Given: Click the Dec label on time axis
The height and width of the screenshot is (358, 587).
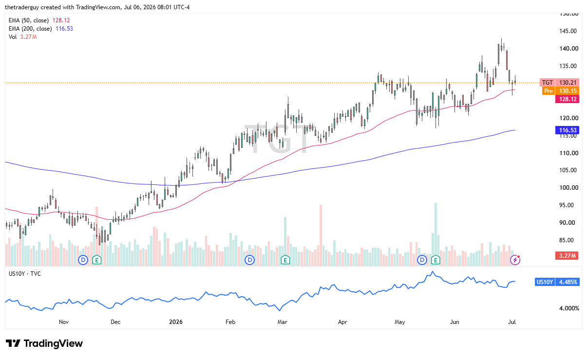Looking at the screenshot, I should click(115, 322).
